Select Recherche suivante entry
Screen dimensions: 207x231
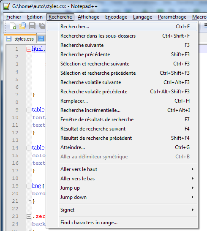[122, 45]
